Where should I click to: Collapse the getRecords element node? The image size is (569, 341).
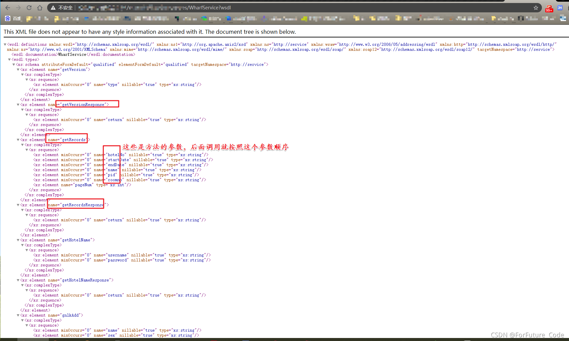[18, 139]
